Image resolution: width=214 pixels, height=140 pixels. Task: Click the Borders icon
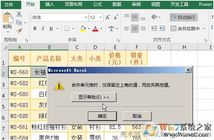pos(67,29)
